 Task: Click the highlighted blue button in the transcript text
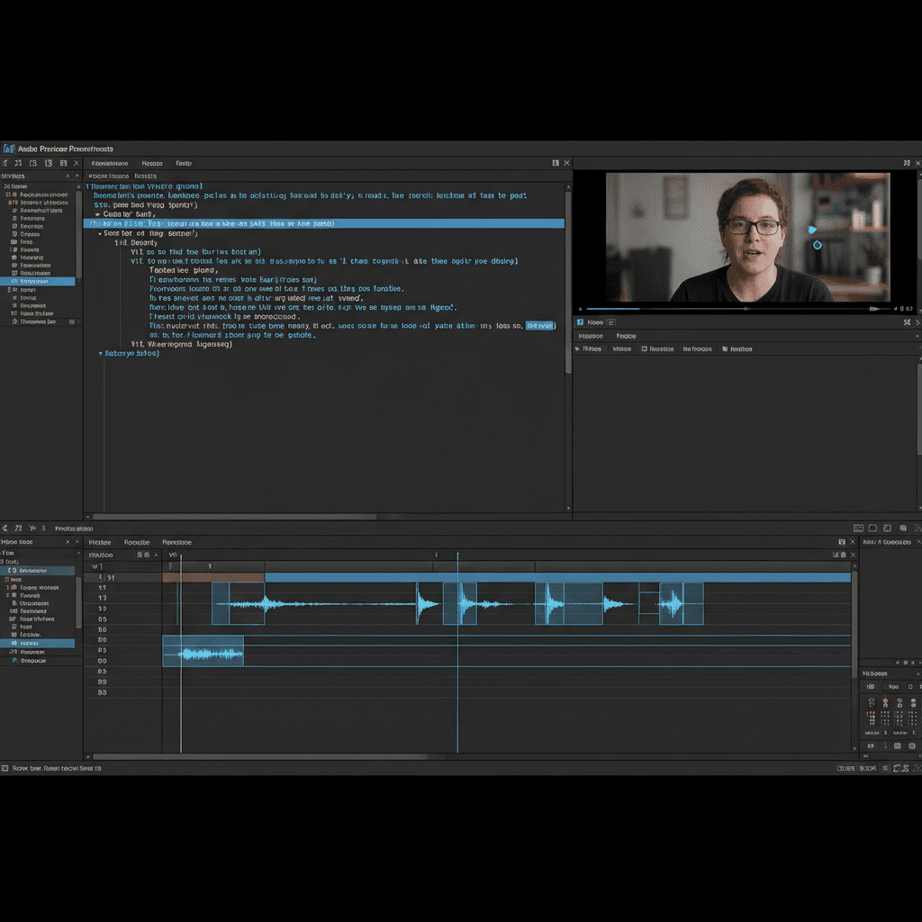[540, 325]
